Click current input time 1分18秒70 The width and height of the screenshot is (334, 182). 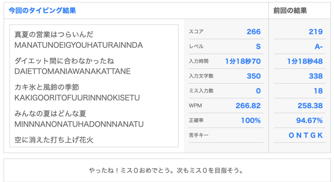(243, 61)
